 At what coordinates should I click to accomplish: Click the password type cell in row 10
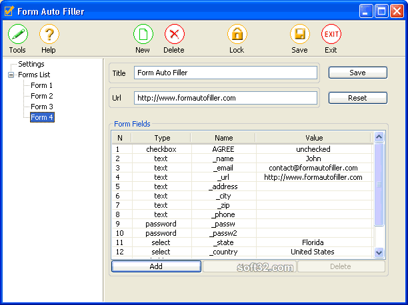tap(161, 233)
